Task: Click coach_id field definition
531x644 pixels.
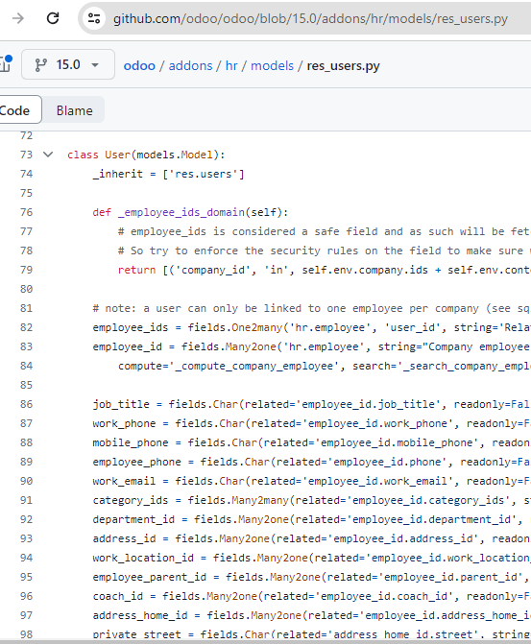Action: 311,596
